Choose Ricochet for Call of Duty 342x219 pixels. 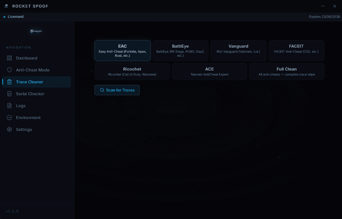point(132,71)
